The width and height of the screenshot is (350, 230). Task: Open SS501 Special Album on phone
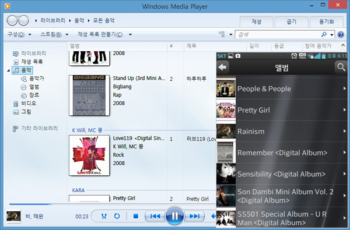(282, 218)
